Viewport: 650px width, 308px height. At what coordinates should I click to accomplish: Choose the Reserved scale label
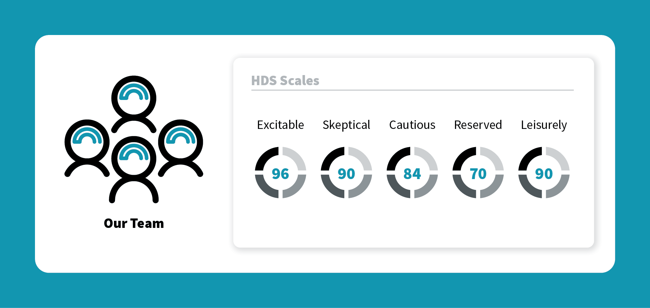pos(478,125)
